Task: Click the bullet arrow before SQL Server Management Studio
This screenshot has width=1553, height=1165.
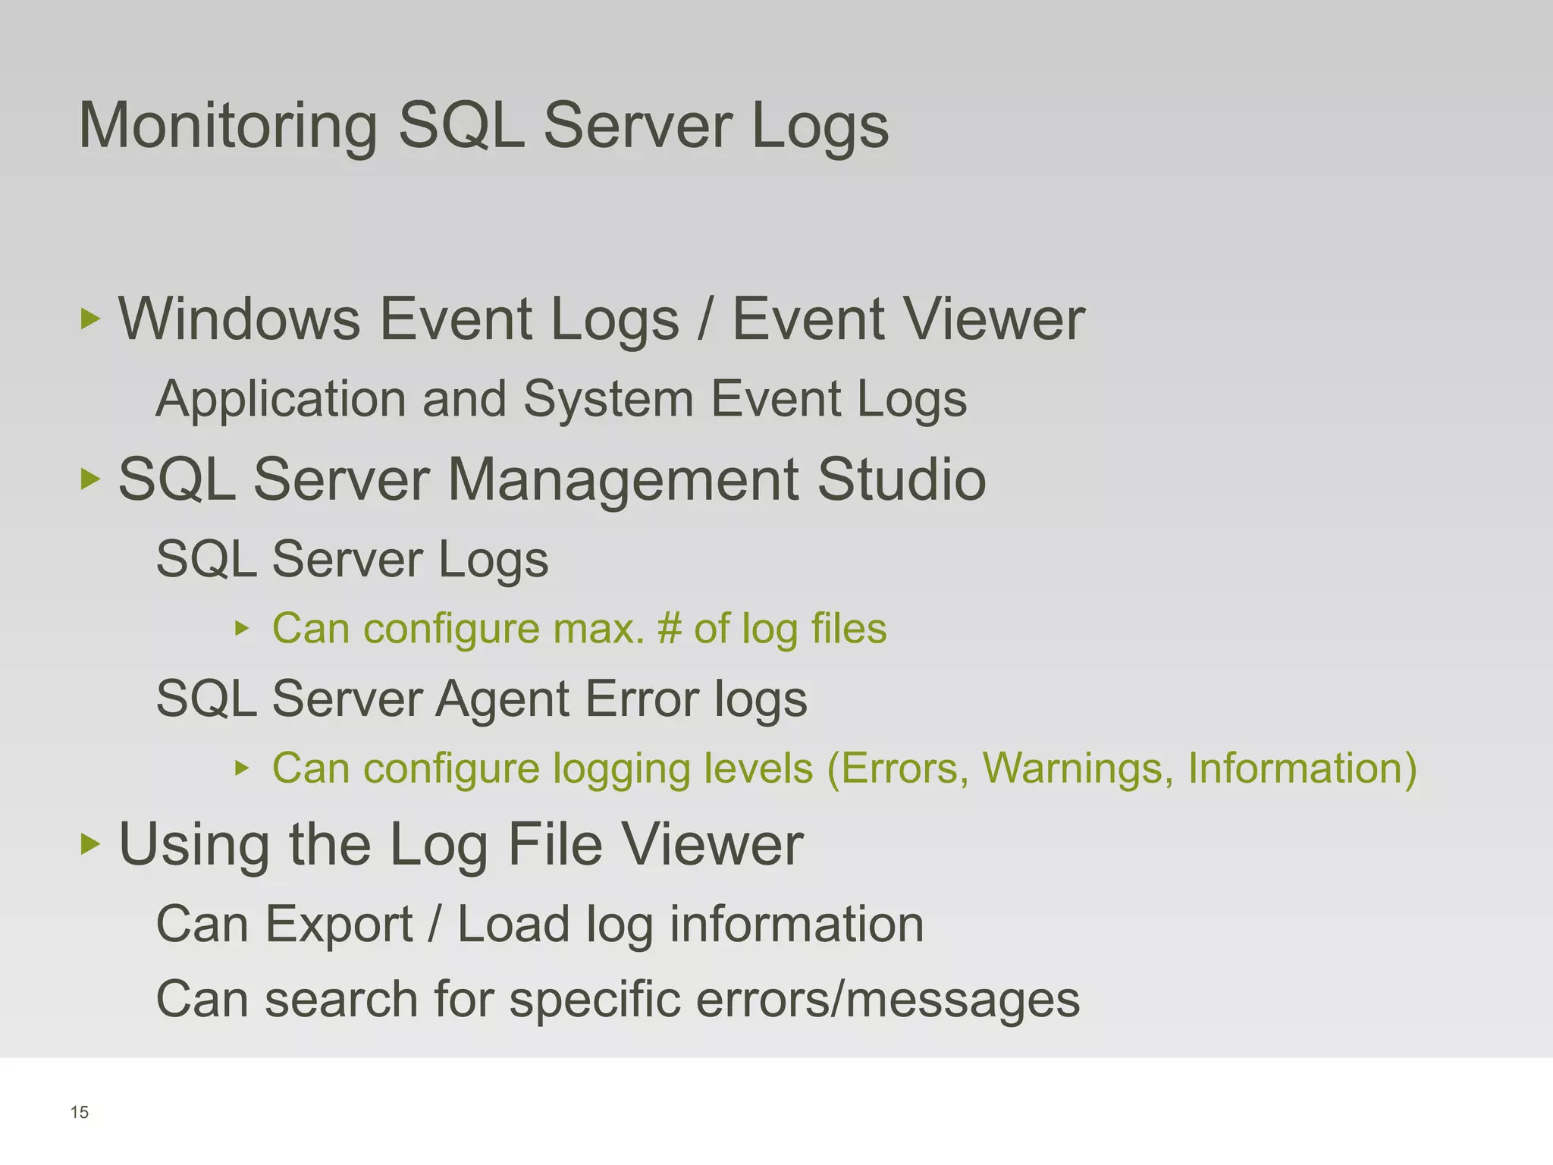Action: [x=90, y=479]
